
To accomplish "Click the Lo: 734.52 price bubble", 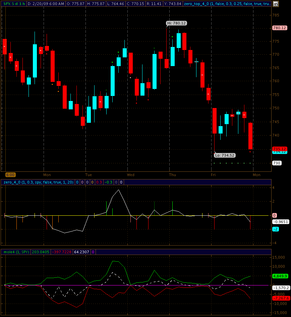I will (x=224, y=155).
